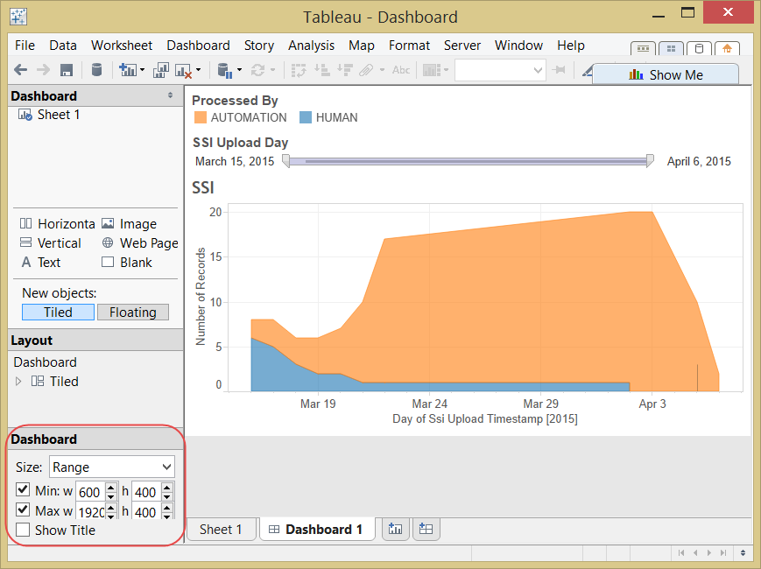Click the Min height input field
The height and width of the screenshot is (569, 761).
147,491
